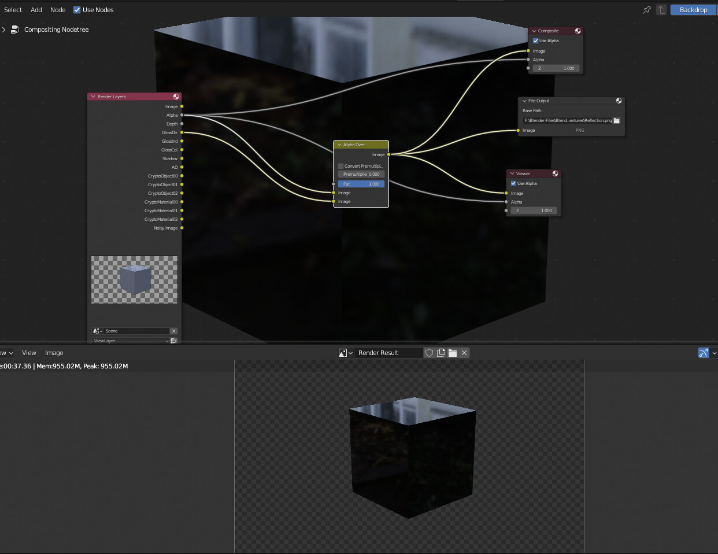Click the Fake User shield icon next to Render Result
This screenshot has height=554, width=718.
click(x=430, y=353)
